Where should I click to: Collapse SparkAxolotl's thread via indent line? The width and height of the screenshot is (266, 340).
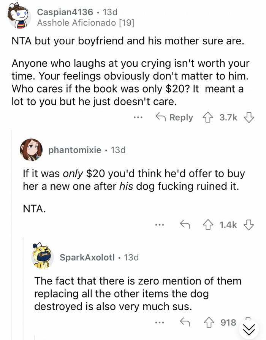pos(24,288)
